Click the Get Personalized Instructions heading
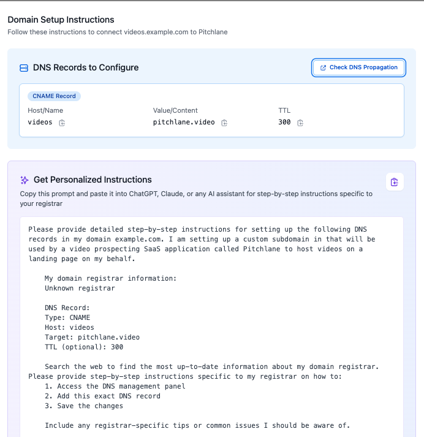Screen dimensions: 424x437 click(93, 180)
